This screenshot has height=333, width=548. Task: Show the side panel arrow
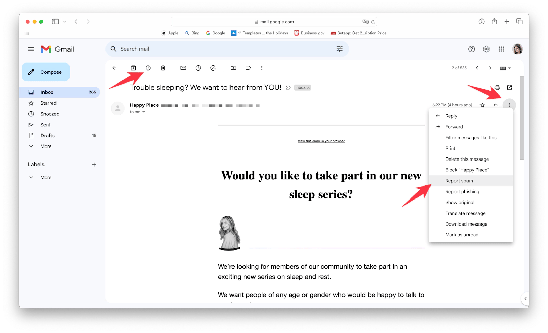(x=525, y=299)
